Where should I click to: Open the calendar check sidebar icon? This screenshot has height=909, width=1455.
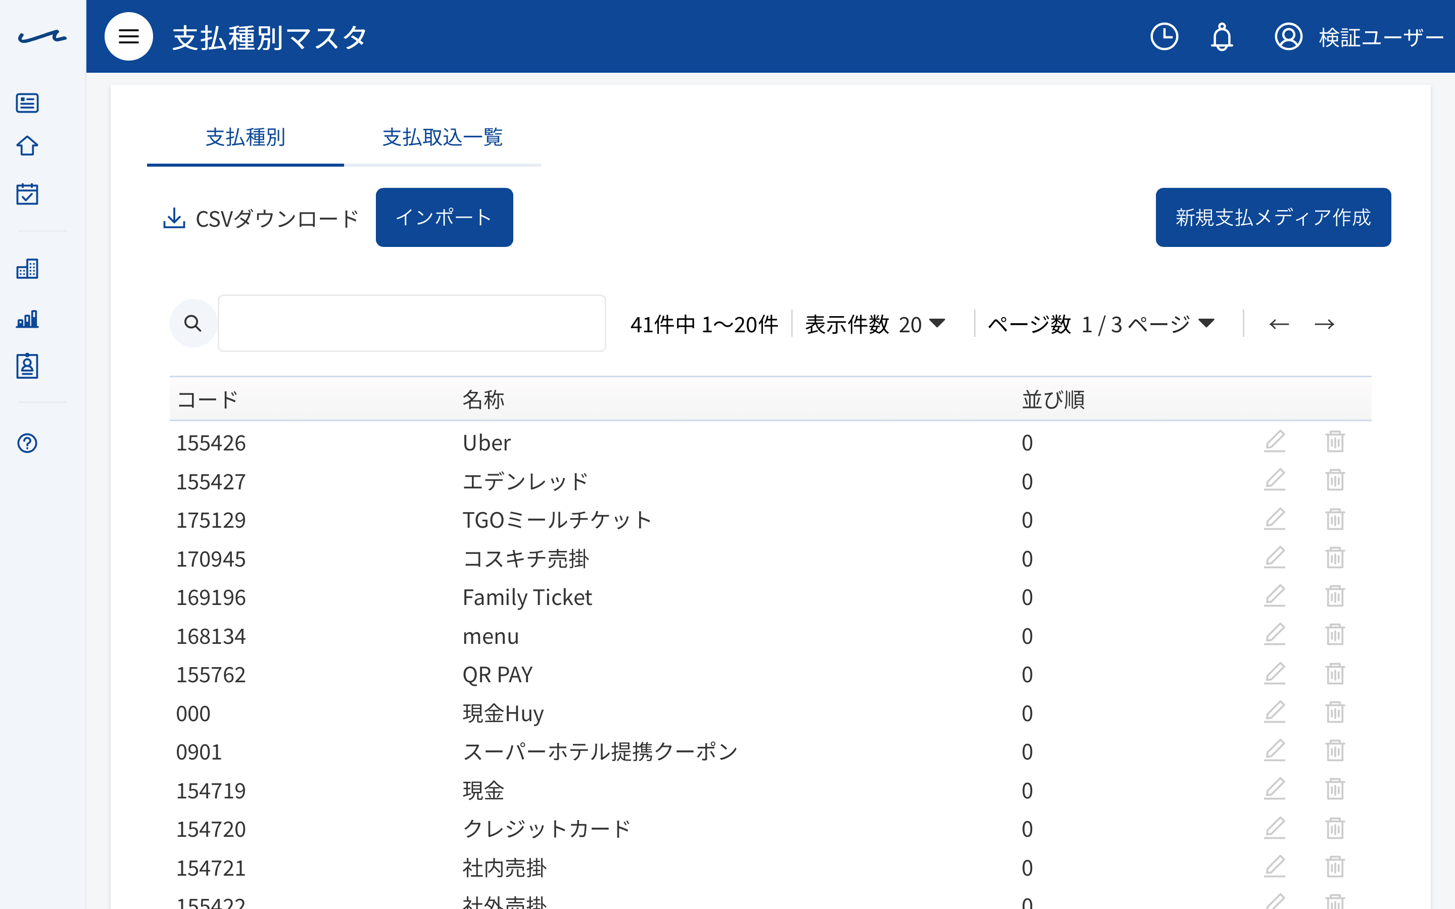click(x=27, y=193)
